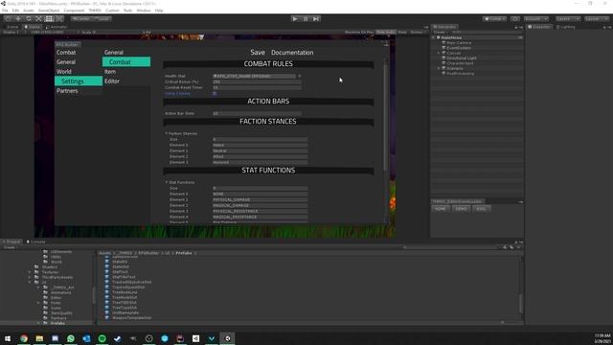Select World category in RPG Builder
This screenshot has height=345, width=613.
pos(64,72)
